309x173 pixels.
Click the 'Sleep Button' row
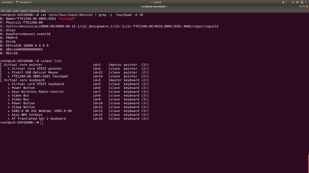(78, 107)
